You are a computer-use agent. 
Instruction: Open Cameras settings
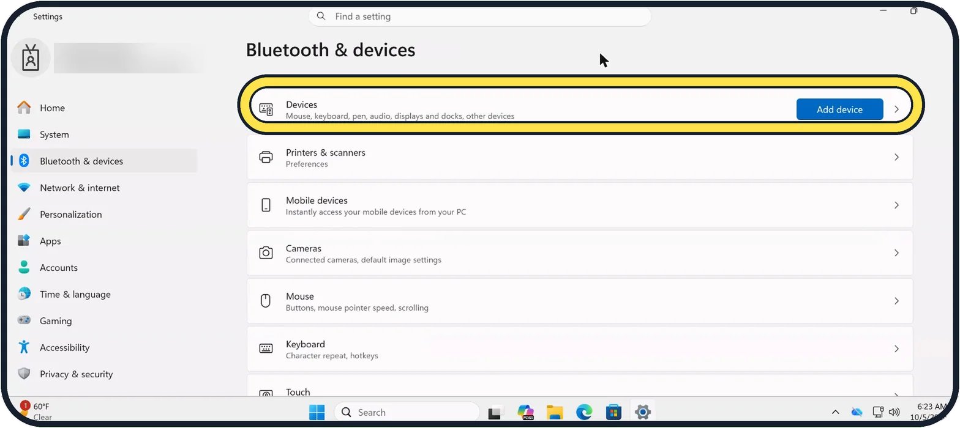click(580, 253)
